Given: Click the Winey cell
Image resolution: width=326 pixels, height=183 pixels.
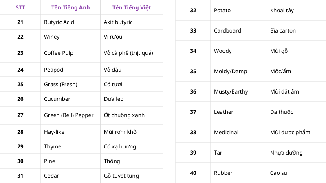Looking at the screenshot, I should tap(52, 37).
